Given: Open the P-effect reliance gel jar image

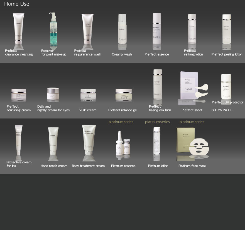Looking at the screenshot, I should point(124,95).
